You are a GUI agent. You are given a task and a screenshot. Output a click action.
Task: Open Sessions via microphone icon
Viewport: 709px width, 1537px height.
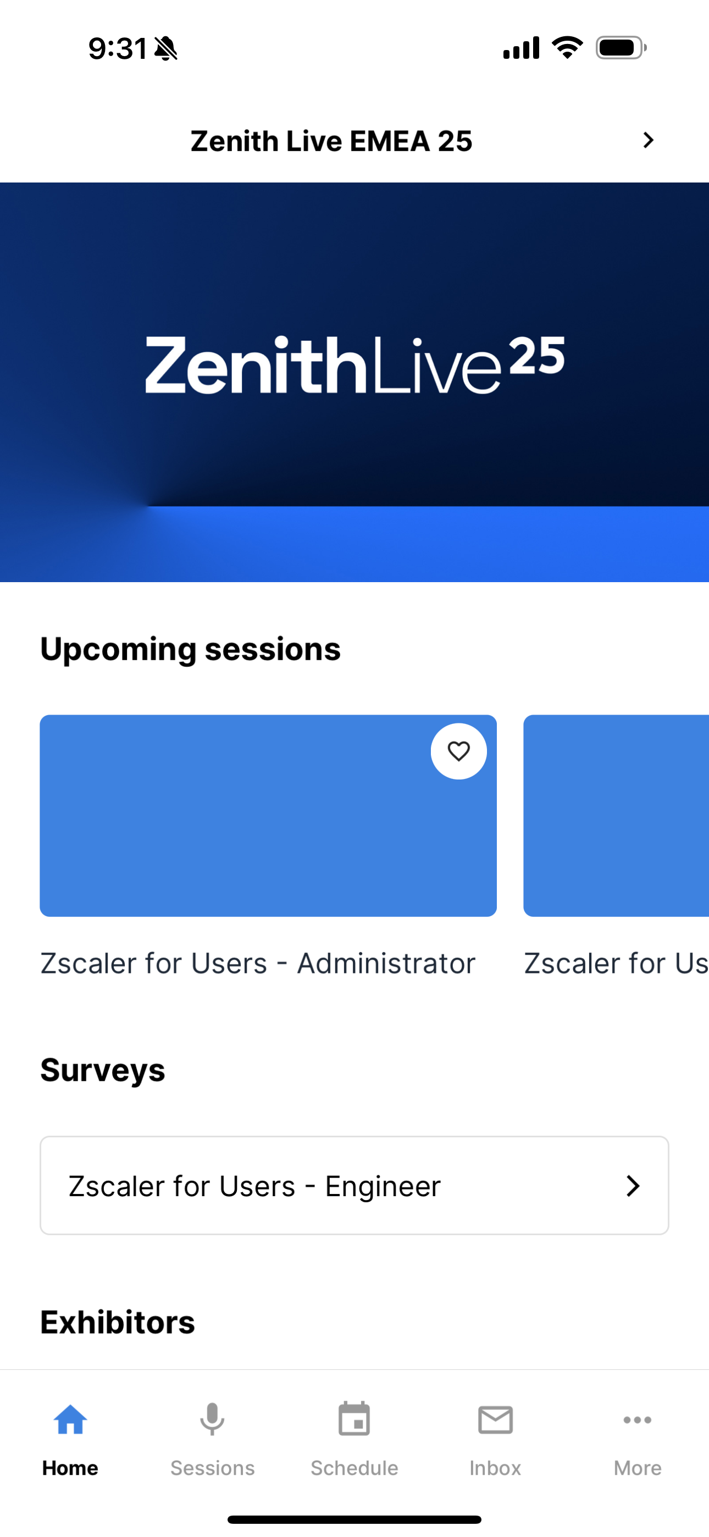point(212,1419)
